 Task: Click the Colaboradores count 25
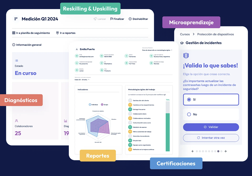18,133
